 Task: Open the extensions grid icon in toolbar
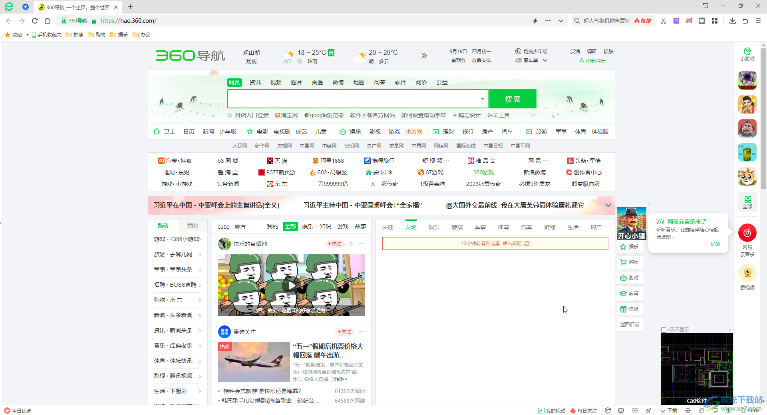(x=715, y=21)
